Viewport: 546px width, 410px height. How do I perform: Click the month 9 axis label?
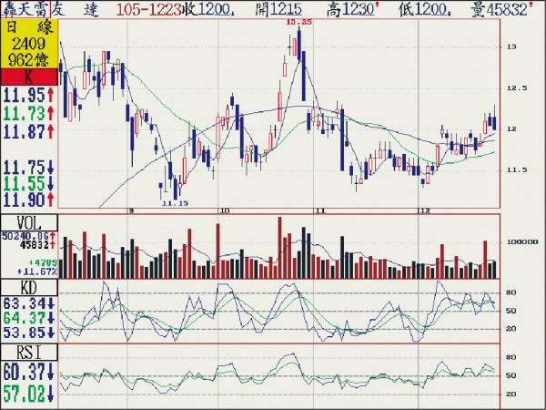click(x=130, y=210)
